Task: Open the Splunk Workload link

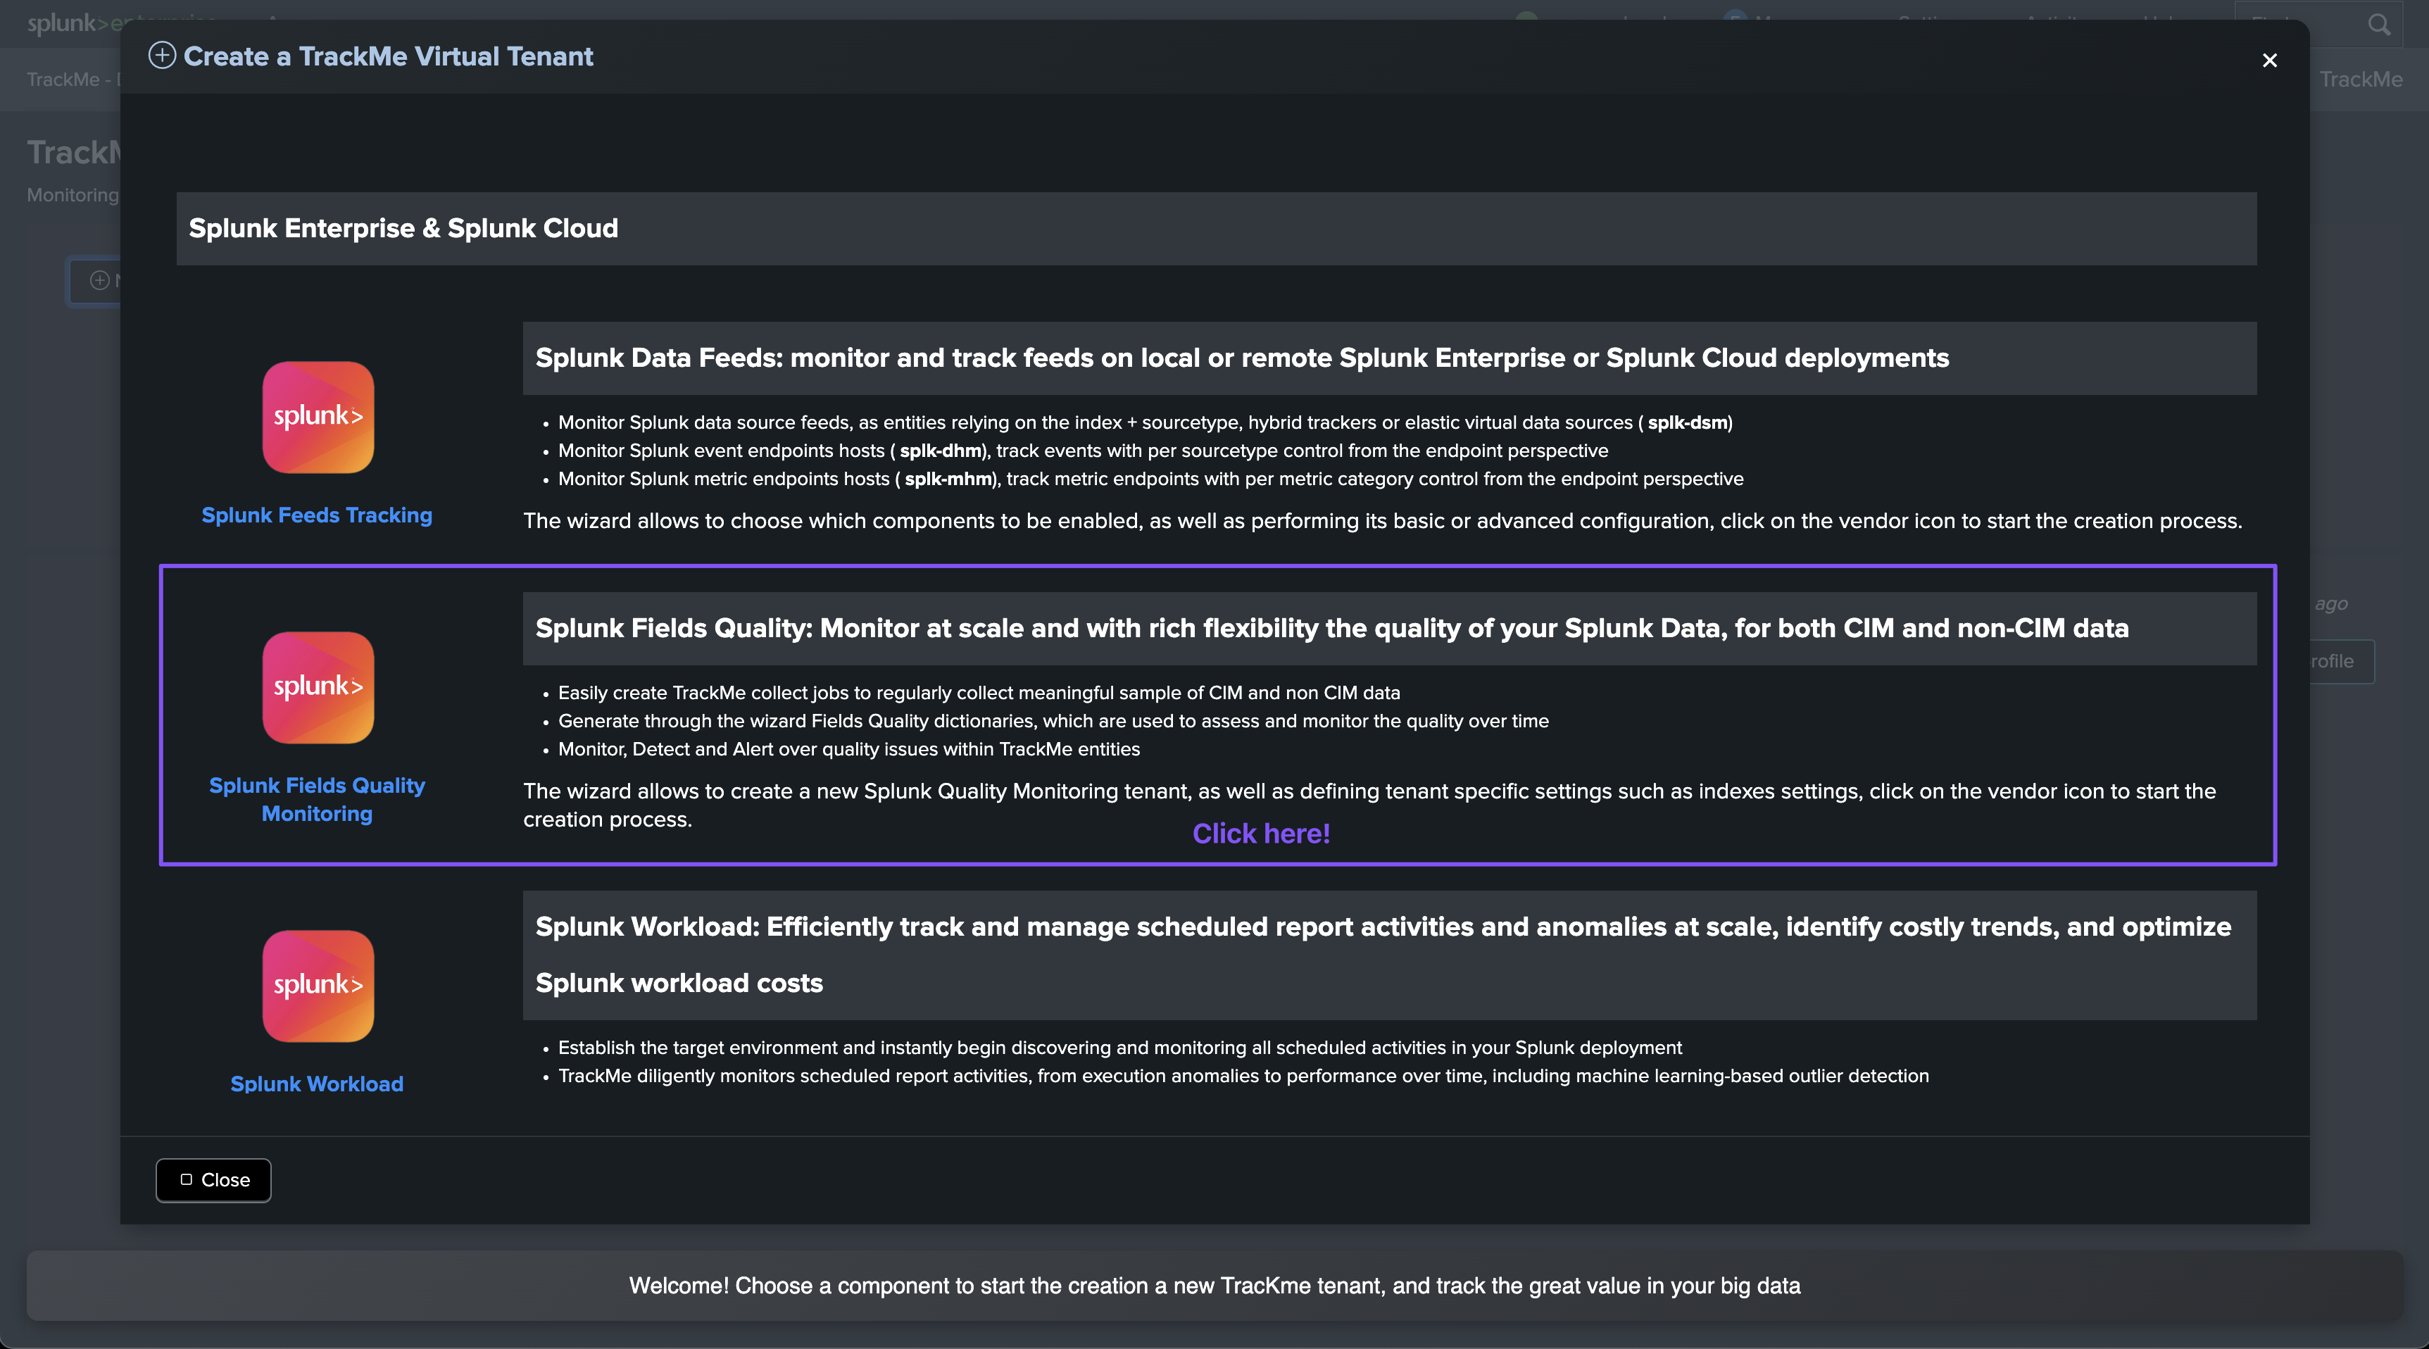Action: (317, 1083)
